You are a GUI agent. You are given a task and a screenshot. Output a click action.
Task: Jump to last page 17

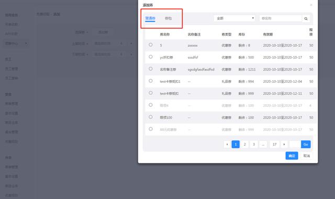(274, 145)
